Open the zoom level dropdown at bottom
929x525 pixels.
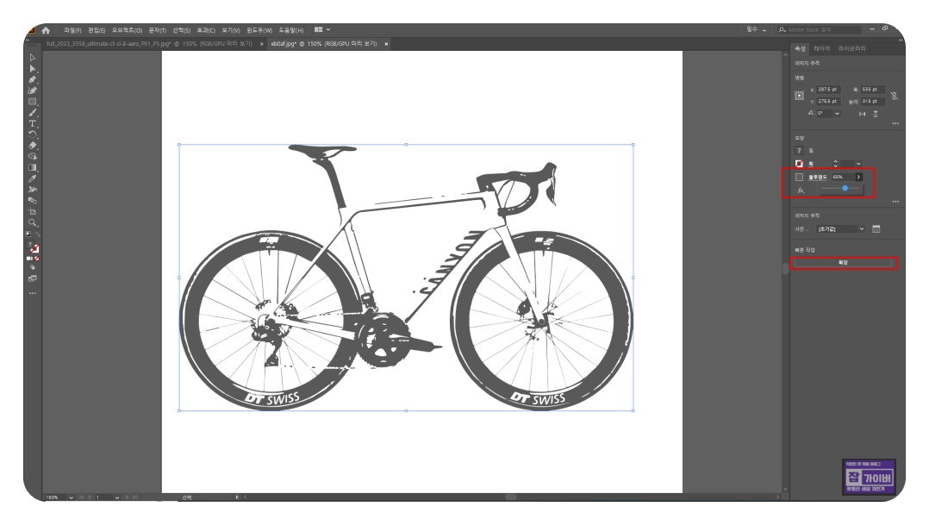point(71,497)
